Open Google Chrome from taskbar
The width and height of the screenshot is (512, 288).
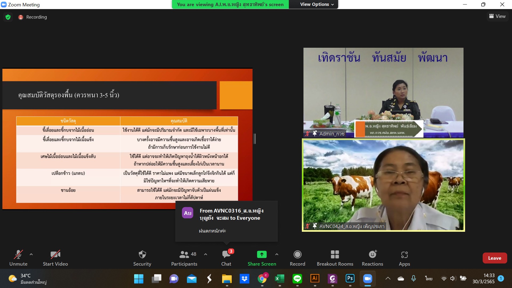click(x=262, y=279)
